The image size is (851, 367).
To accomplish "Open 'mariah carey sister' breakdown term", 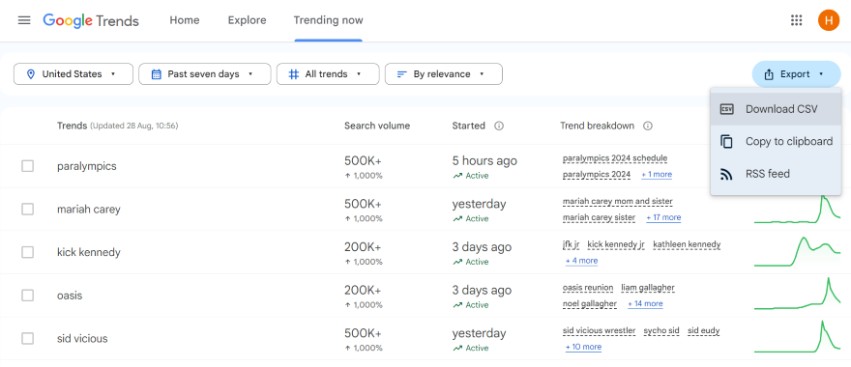I will coord(600,217).
